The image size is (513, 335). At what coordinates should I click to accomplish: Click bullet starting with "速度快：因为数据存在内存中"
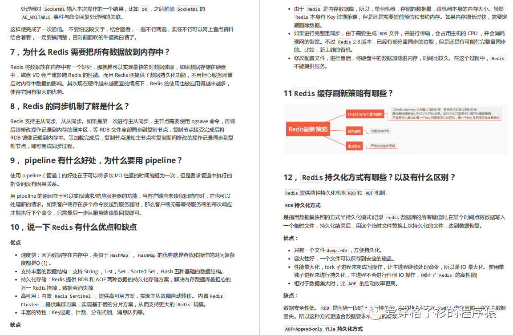pos(128,259)
